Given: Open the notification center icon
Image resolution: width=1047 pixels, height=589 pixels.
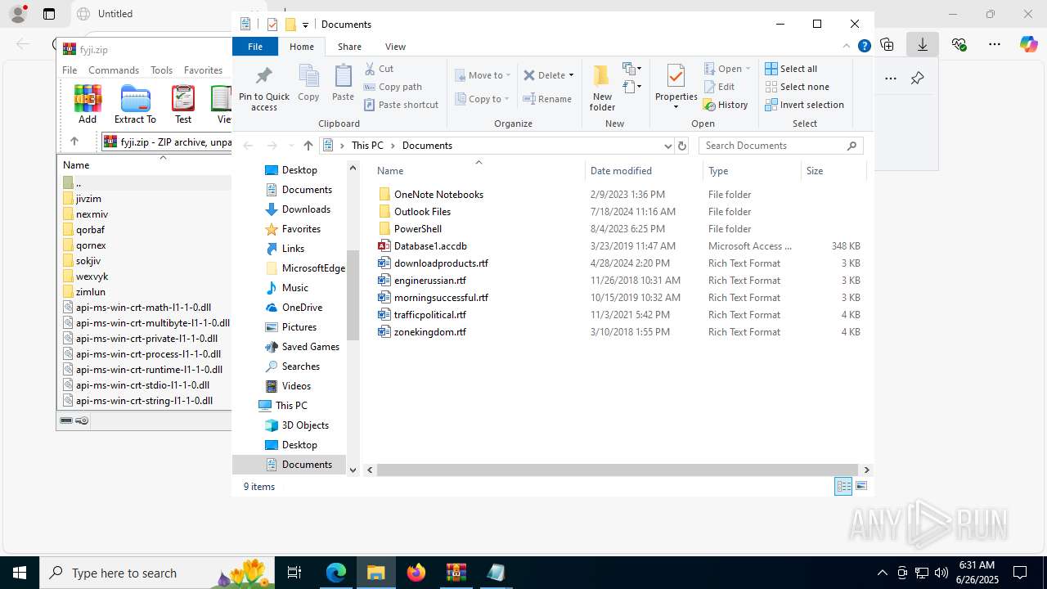Looking at the screenshot, I should (1020, 573).
